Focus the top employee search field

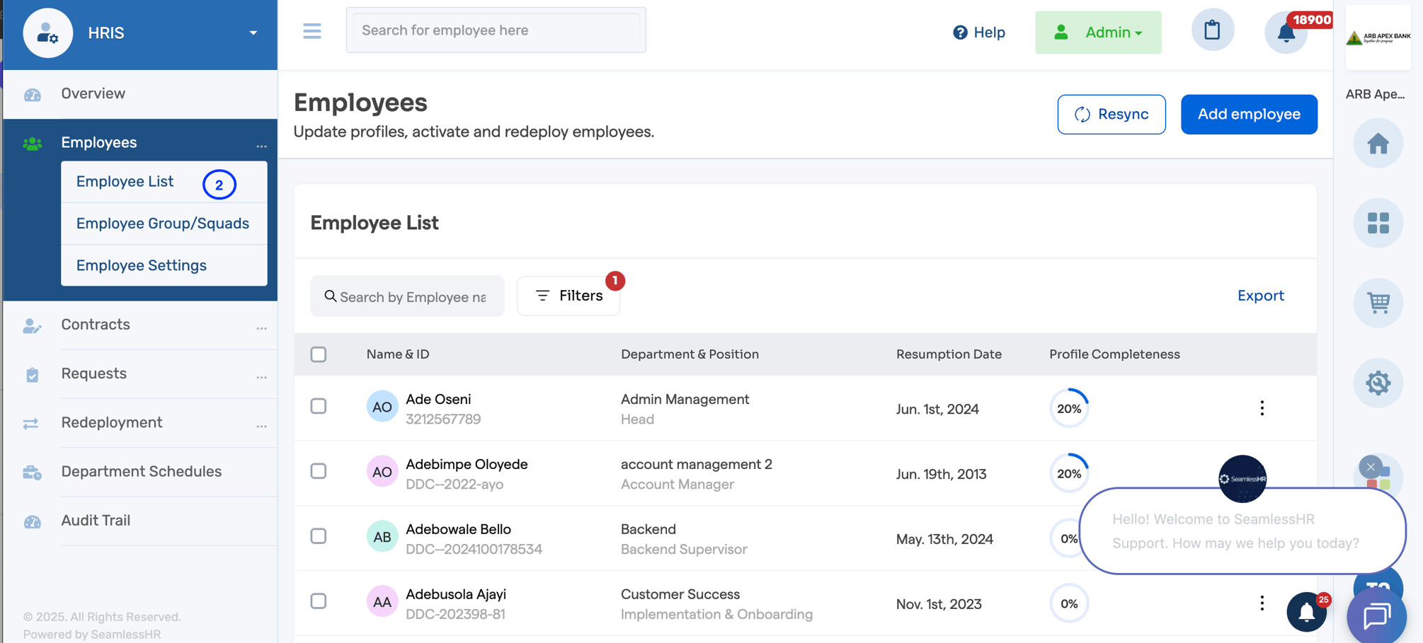[496, 30]
